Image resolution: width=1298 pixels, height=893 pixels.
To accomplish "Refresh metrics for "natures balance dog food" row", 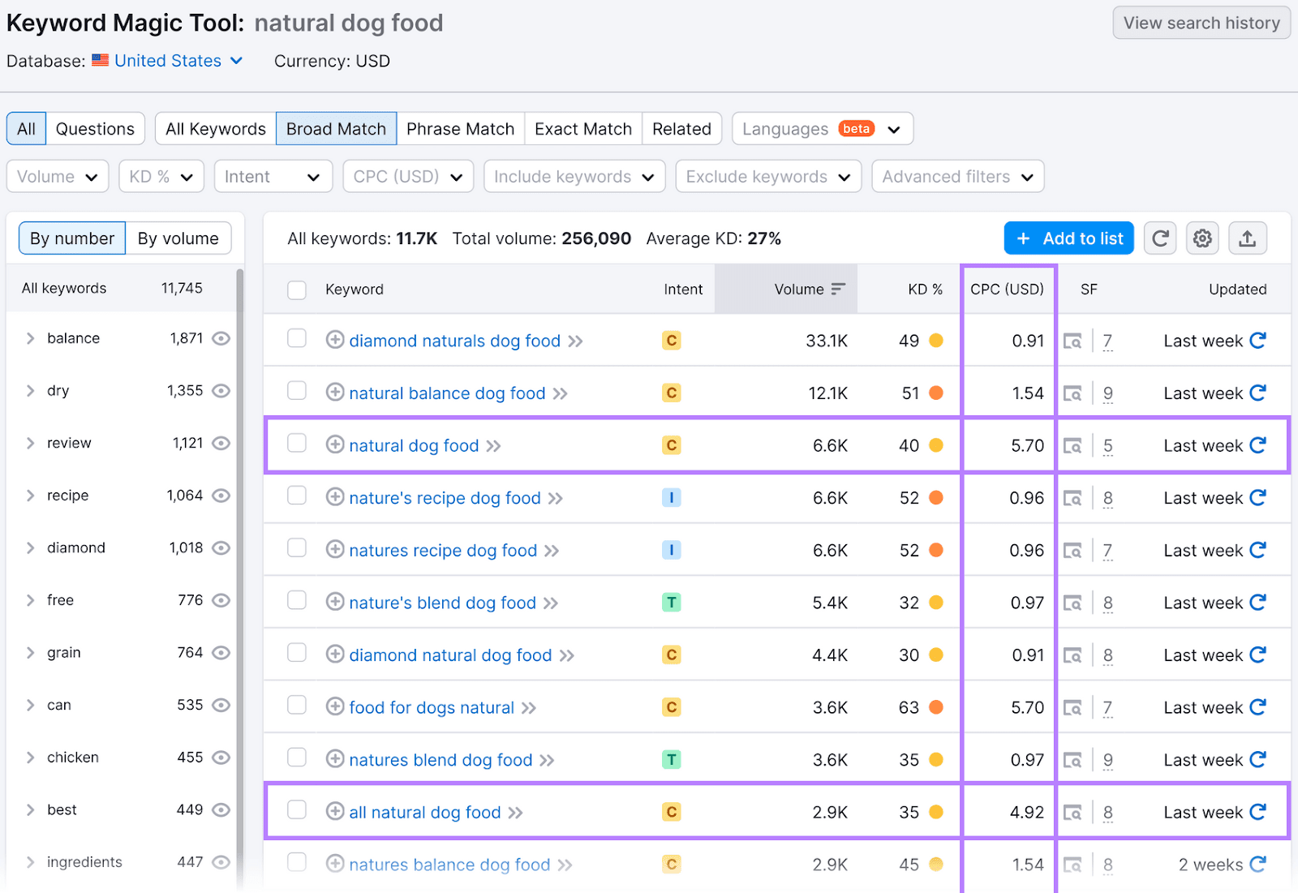I will tap(1257, 865).
